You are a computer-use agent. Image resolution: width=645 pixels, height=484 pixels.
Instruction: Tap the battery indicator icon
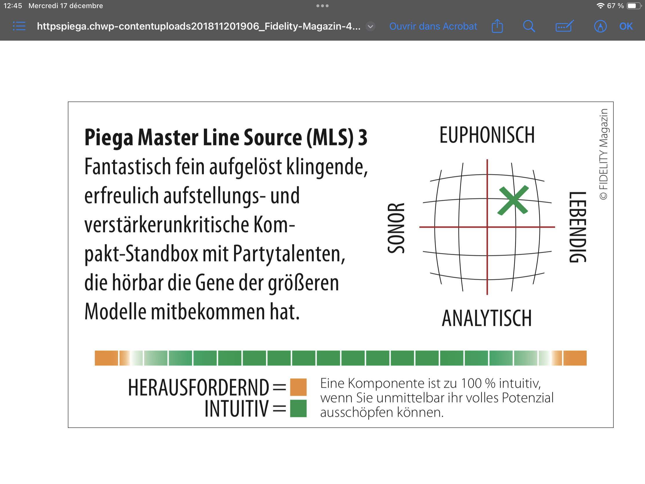pos(634,6)
